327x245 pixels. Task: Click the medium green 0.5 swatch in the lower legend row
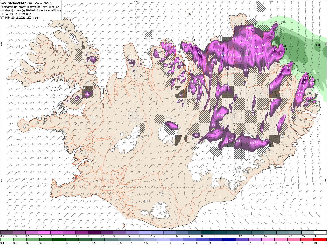pos(33,240)
